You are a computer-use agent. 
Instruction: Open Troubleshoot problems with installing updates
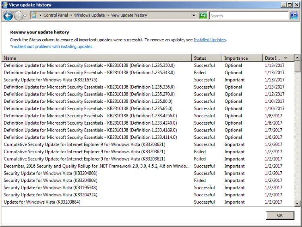pos(51,47)
